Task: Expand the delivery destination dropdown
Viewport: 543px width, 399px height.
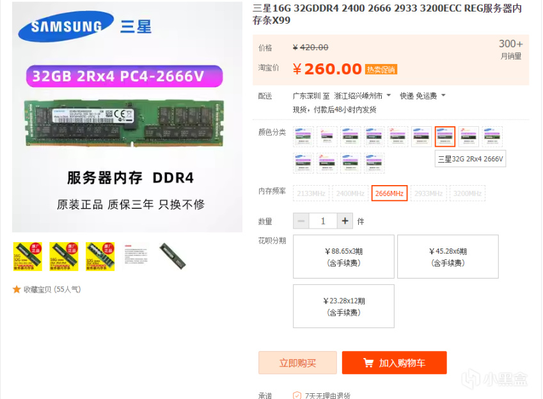Action: point(389,95)
